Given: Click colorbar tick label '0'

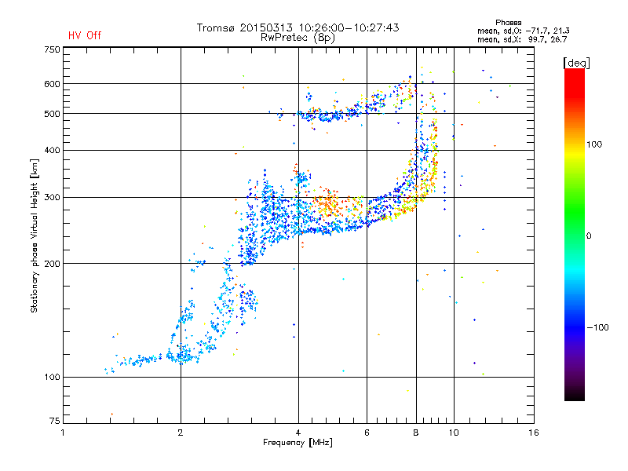Looking at the screenshot, I should point(589,236).
